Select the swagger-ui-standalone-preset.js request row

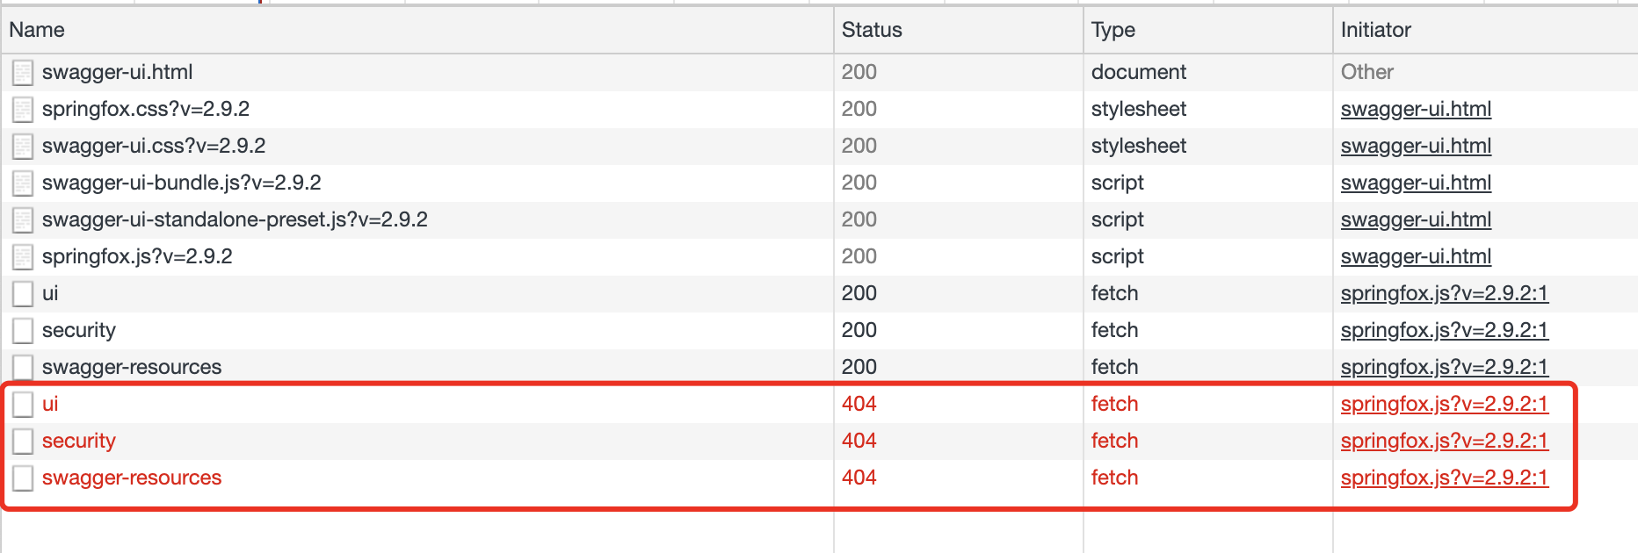tap(235, 219)
